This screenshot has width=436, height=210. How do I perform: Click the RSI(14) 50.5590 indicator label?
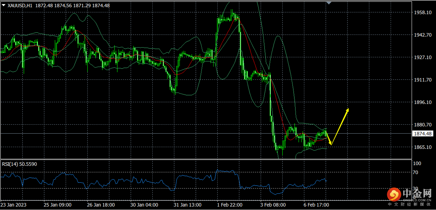[x=19, y=164]
